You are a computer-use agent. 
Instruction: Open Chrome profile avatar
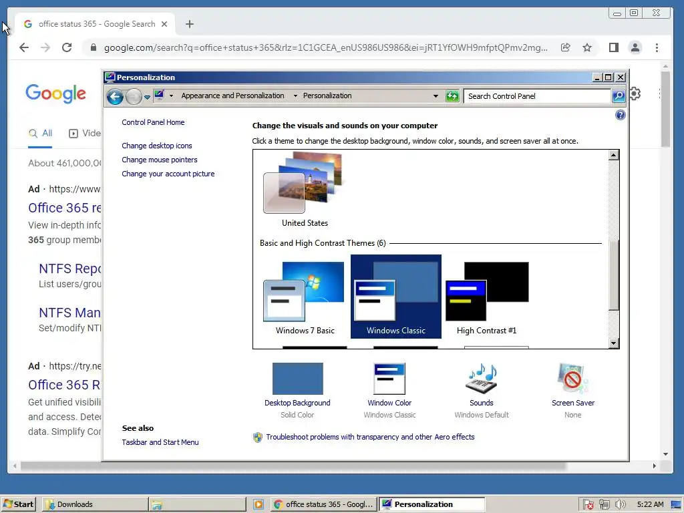pos(635,47)
